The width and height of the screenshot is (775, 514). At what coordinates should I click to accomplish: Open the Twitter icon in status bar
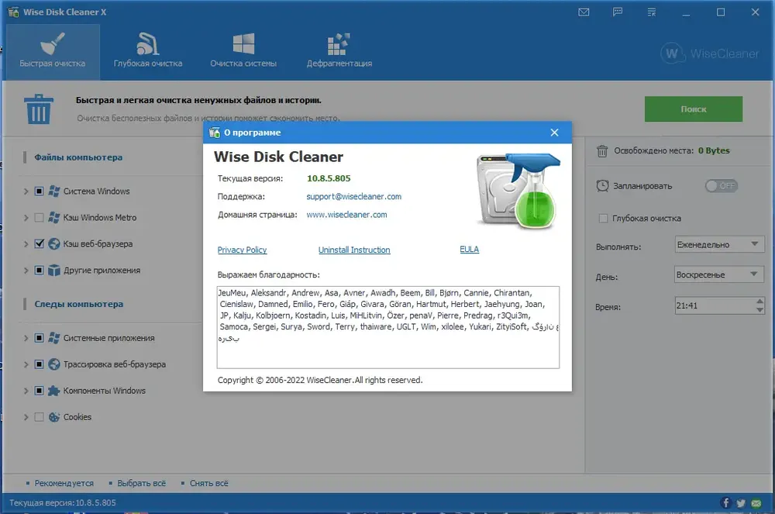(741, 503)
